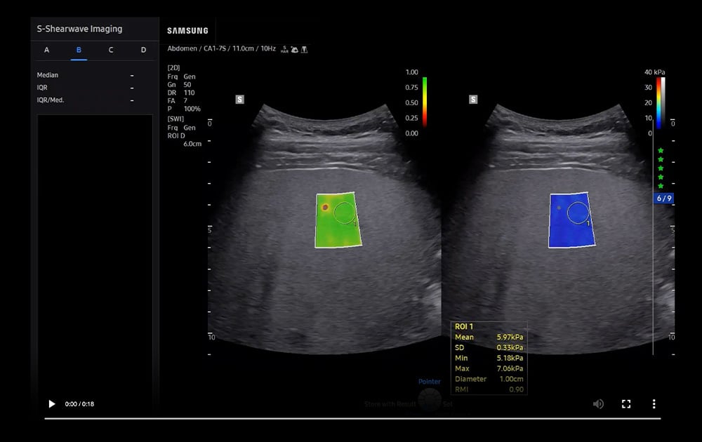This screenshot has height=442, width=702.
Task: Click the right image S orientation marker
Action: [473, 100]
